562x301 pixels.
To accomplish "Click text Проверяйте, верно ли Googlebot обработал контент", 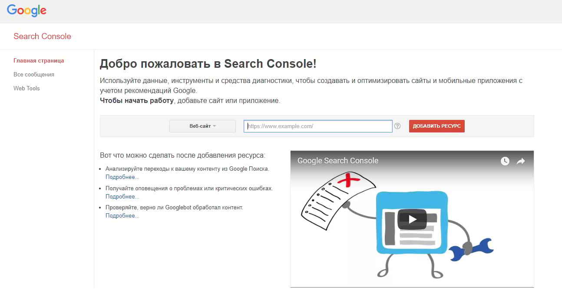I will pos(174,208).
